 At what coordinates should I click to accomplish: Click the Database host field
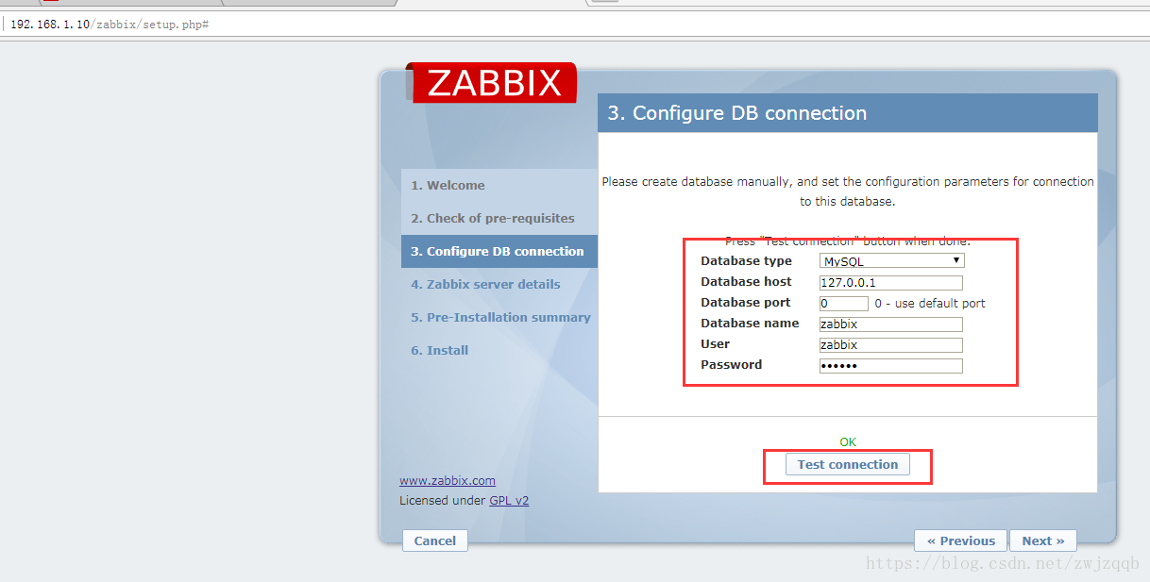coord(891,282)
